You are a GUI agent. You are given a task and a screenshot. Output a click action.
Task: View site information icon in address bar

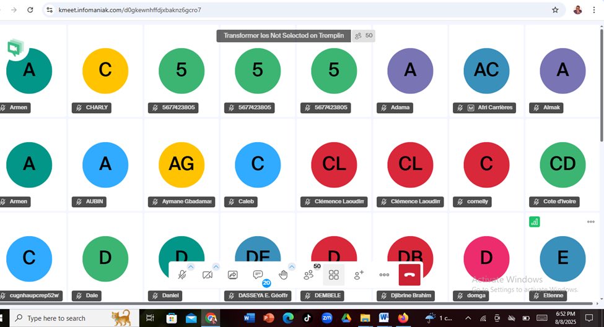coord(50,10)
